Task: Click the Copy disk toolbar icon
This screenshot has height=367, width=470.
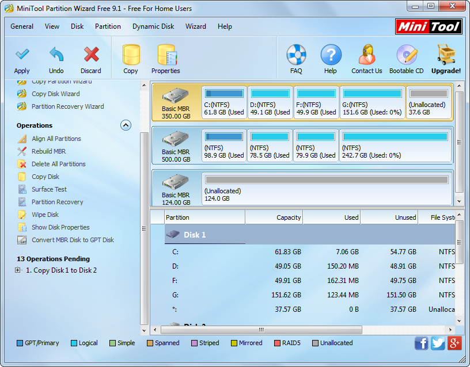Action: [131, 55]
